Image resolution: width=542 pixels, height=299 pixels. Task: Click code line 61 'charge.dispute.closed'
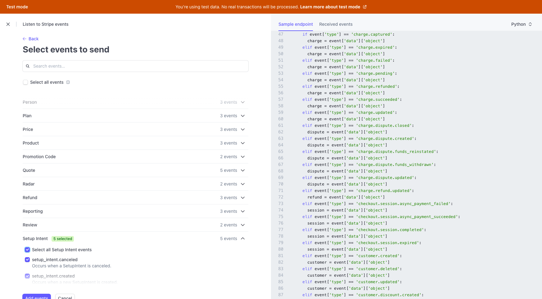coord(358,126)
